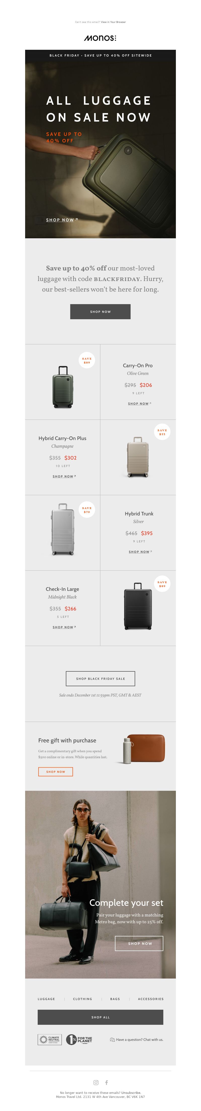Click the dark Shop Now button under promo text

click(x=100, y=311)
